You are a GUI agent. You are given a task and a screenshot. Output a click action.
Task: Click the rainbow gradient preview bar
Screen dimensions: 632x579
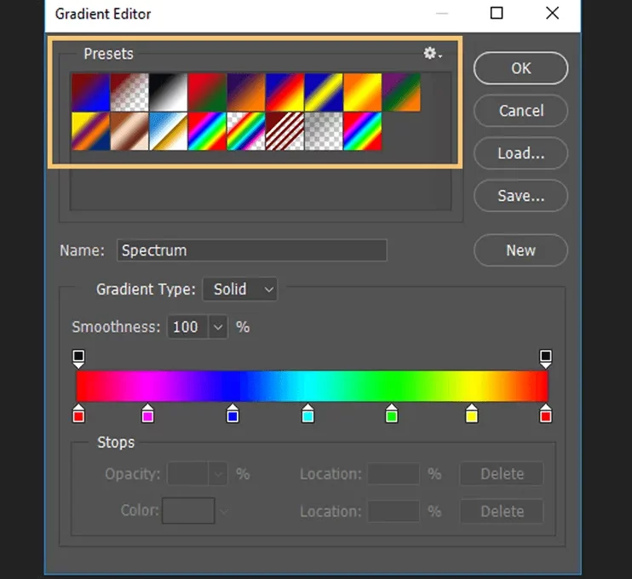click(x=313, y=386)
